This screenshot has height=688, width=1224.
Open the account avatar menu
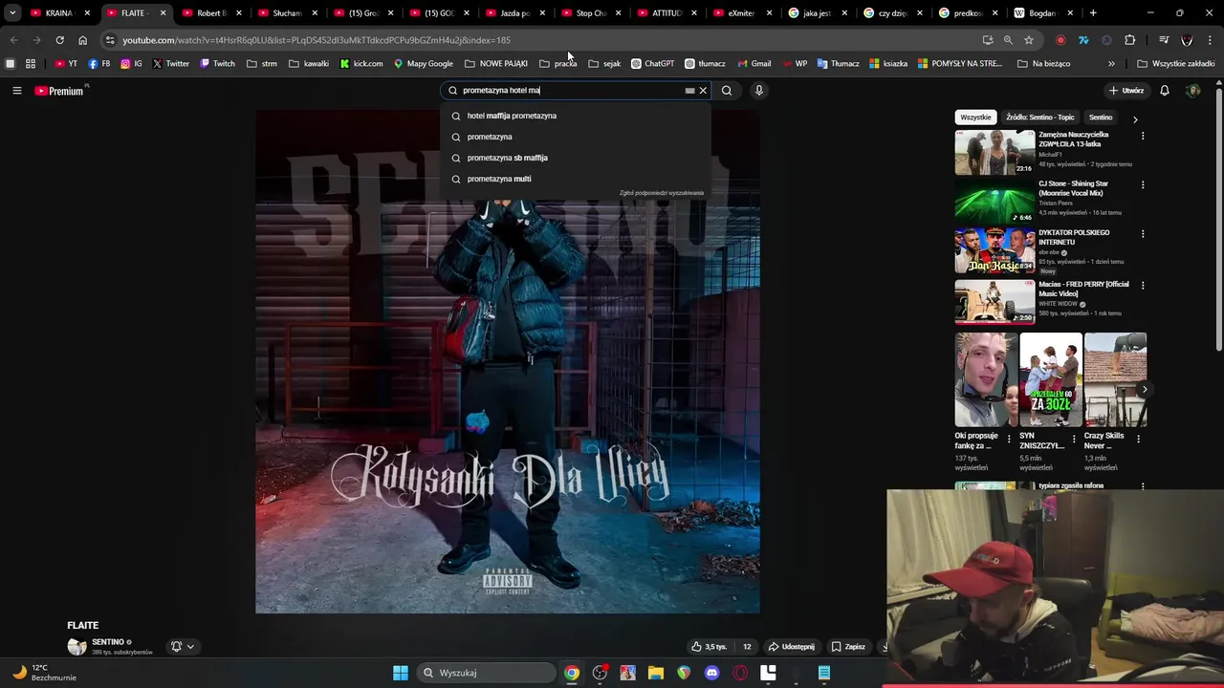(x=1192, y=91)
